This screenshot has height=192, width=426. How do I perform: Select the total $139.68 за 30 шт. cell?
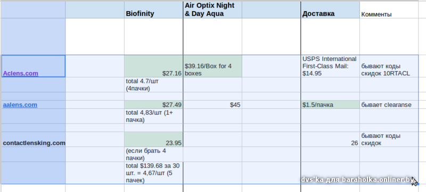pos(153,173)
